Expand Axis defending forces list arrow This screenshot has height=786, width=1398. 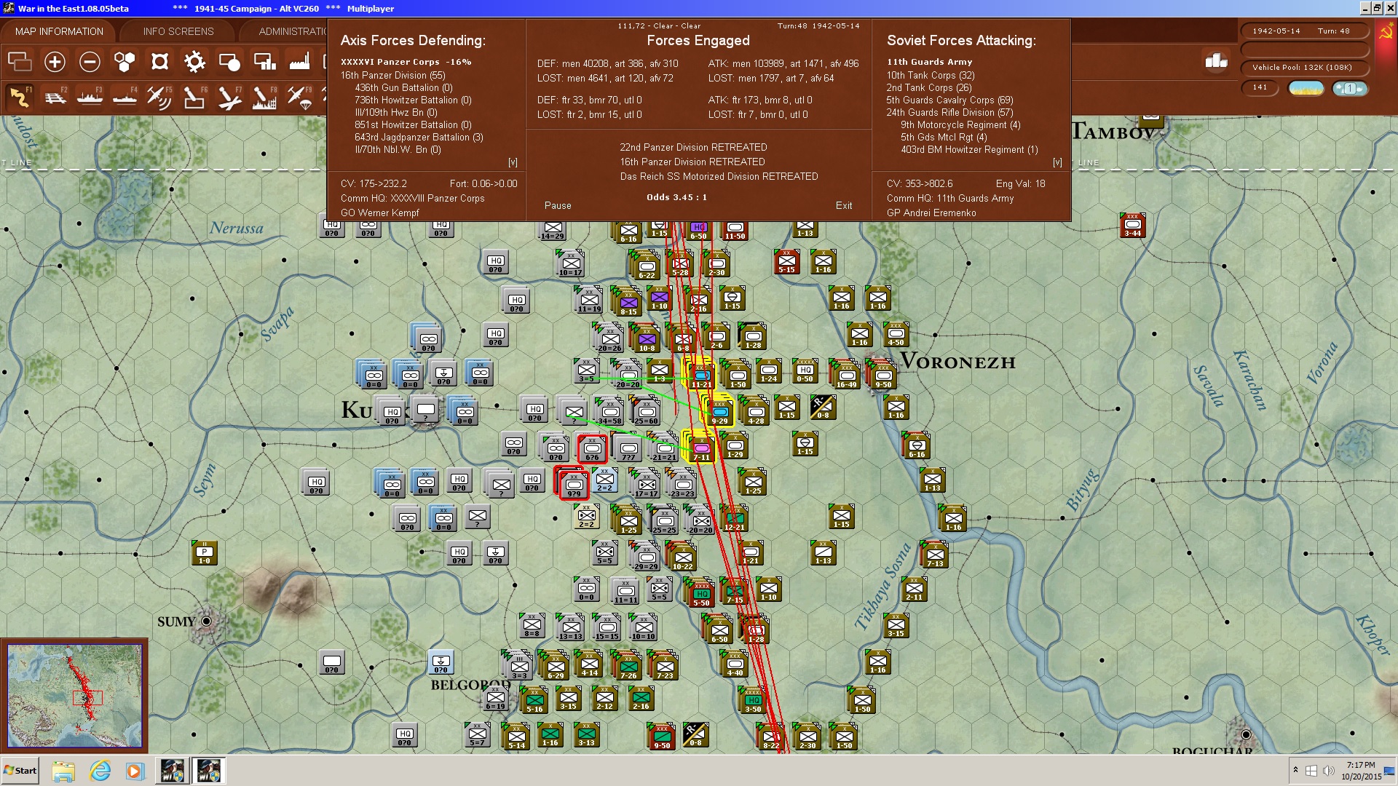(513, 162)
